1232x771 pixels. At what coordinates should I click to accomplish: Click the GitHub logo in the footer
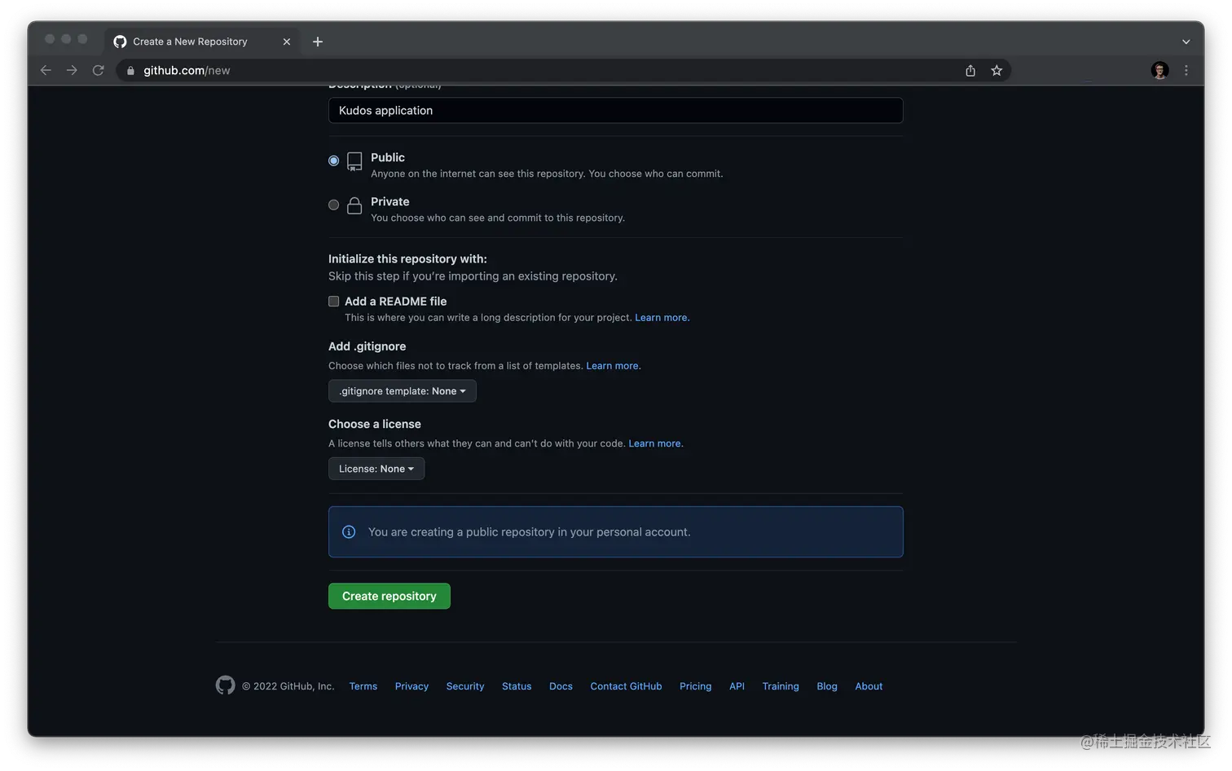pyautogui.click(x=225, y=685)
